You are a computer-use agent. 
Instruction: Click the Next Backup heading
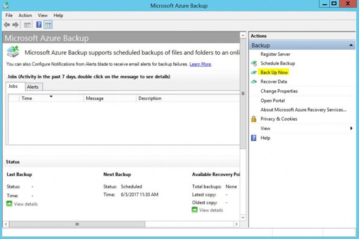[117, 174]
